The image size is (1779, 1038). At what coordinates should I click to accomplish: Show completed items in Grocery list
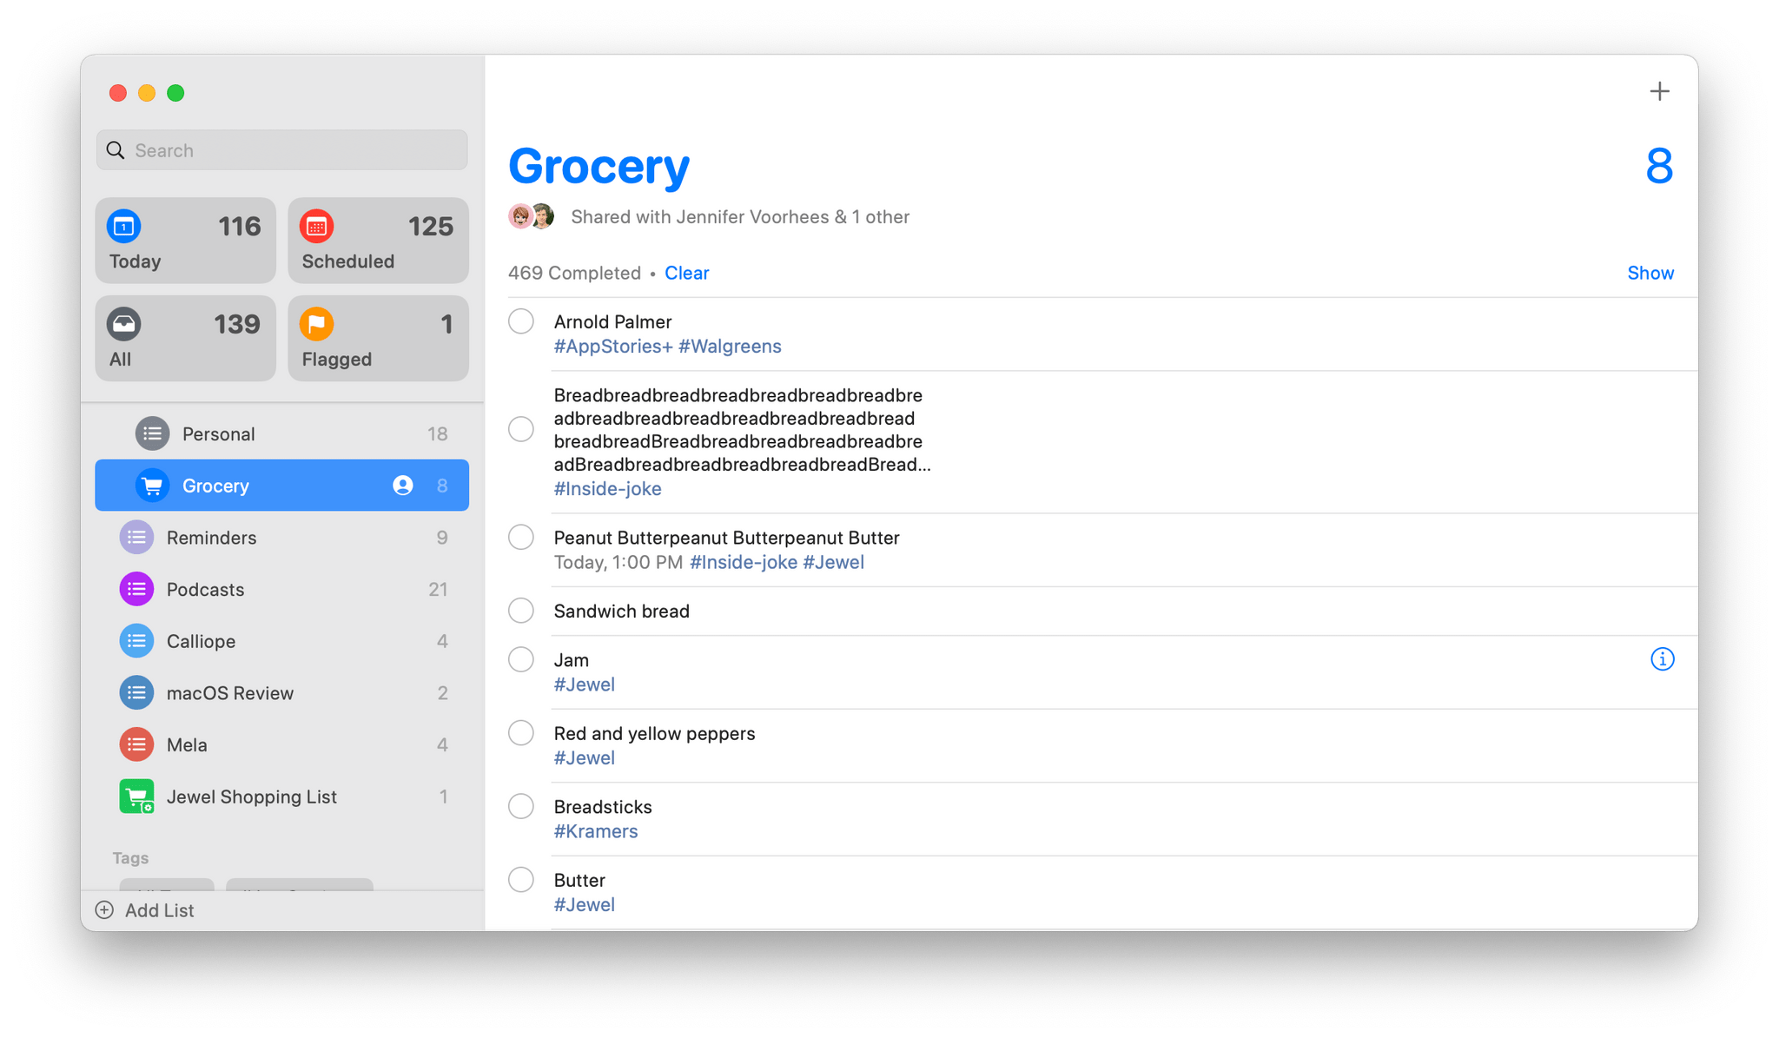click(x=1650, y=272)
